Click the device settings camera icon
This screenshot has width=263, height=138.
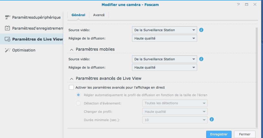[x=8, y=17]
